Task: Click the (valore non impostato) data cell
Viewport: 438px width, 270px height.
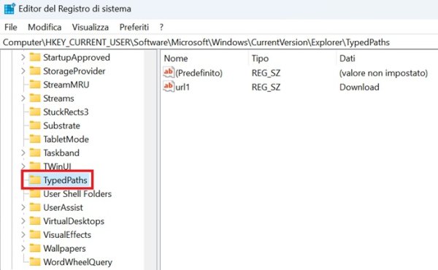Action: pyautogui.click(x=383, y=73)
